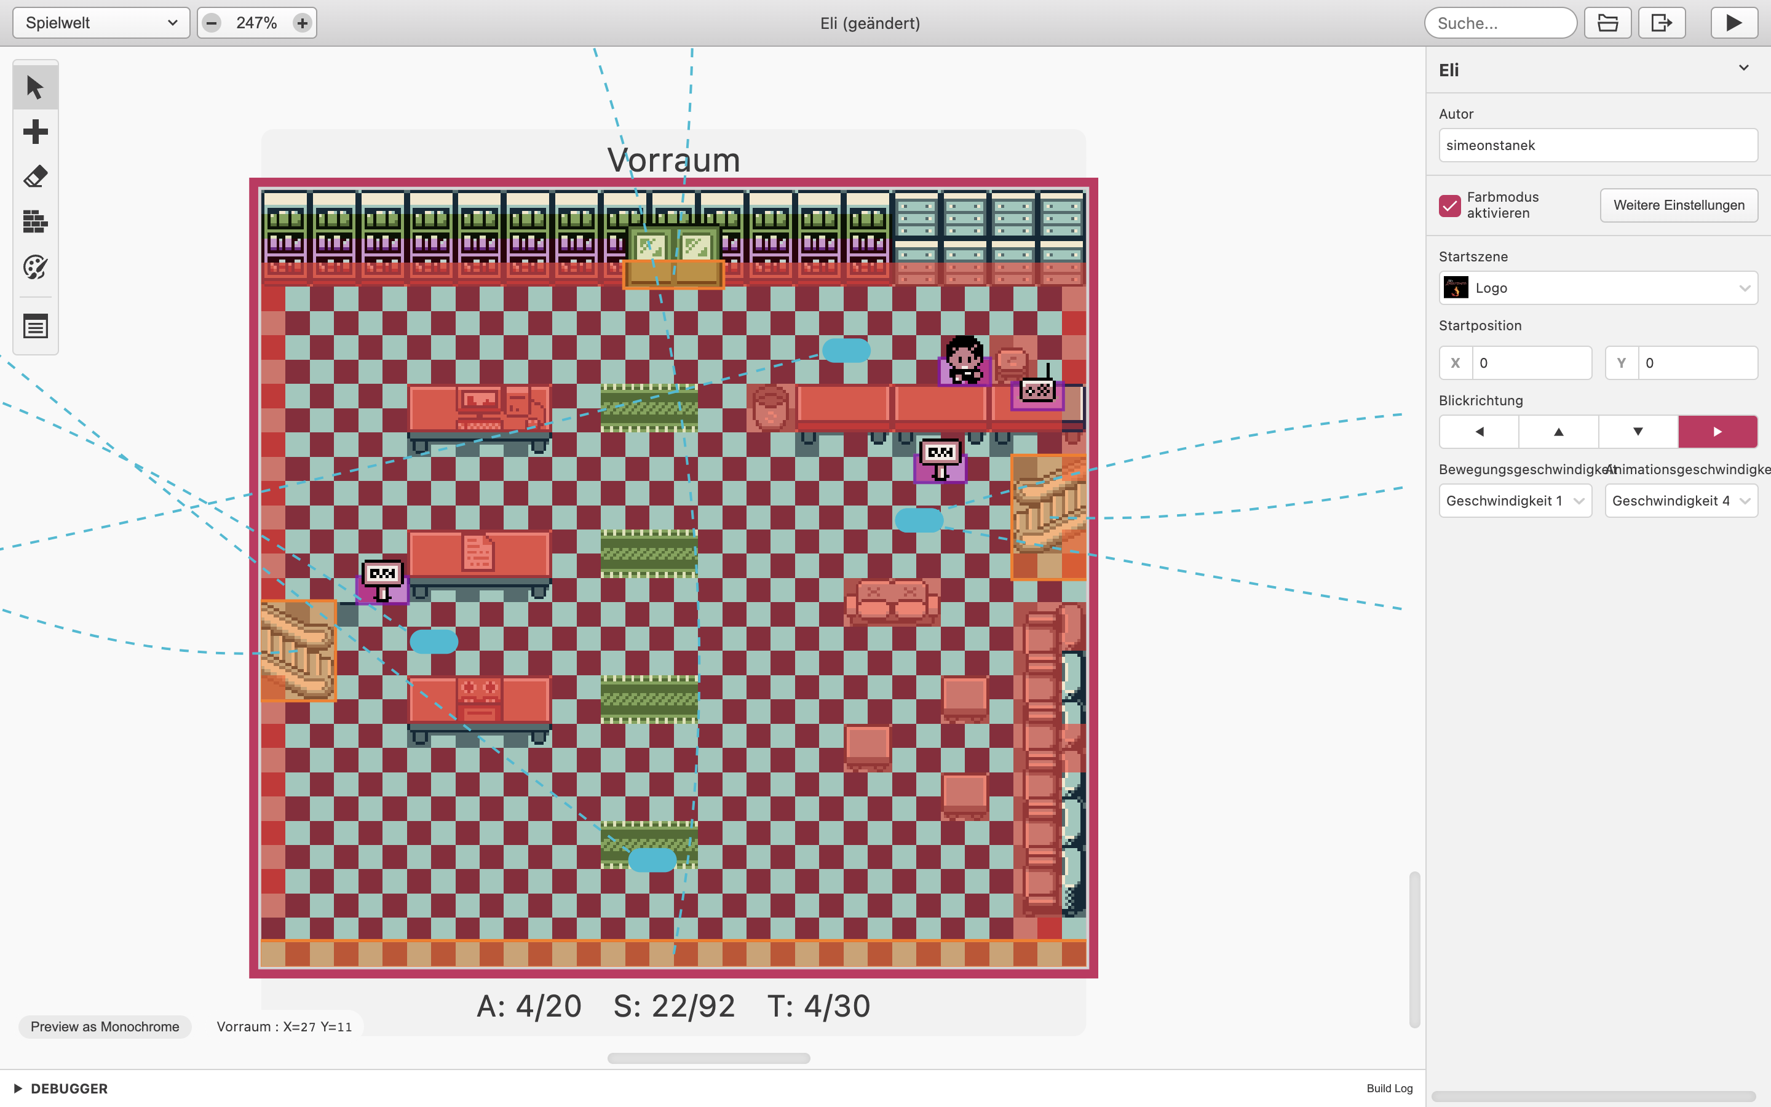Expand the DEBUGGER panel
This screenshot has width=1771, height=1107.
(61, 1089)
